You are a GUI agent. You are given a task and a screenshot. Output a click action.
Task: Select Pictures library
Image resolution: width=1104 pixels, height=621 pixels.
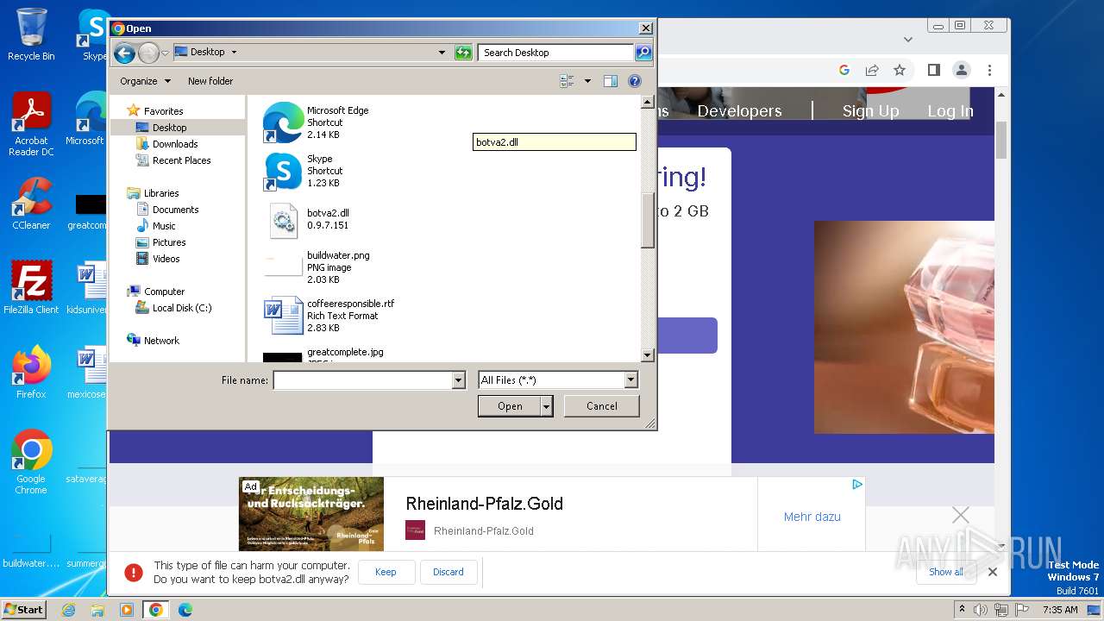point(169,242)
